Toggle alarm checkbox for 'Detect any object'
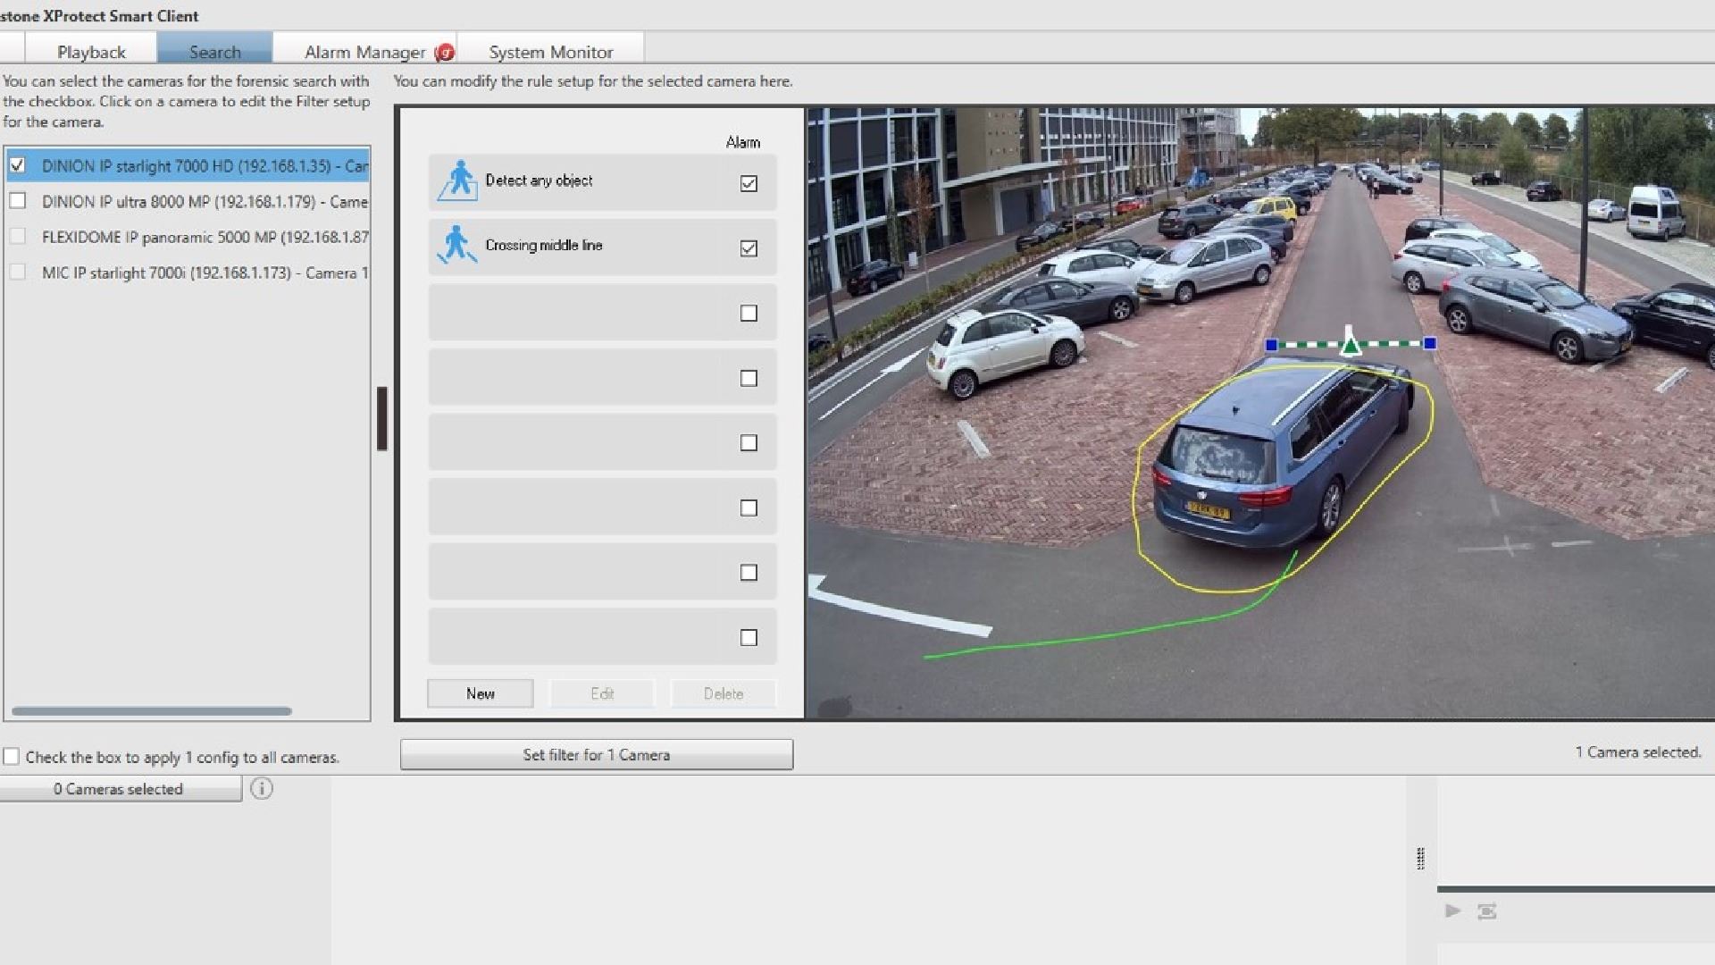1715x965 pixels. click(749, 182)
